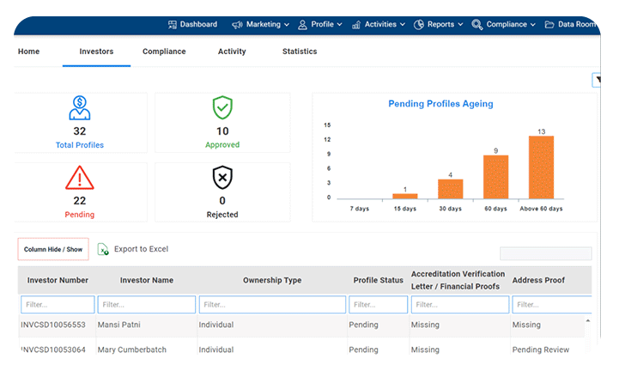Click the Reports pie-chart icon
The width and height of the screenshot is (619, 371).
(419, 25)
